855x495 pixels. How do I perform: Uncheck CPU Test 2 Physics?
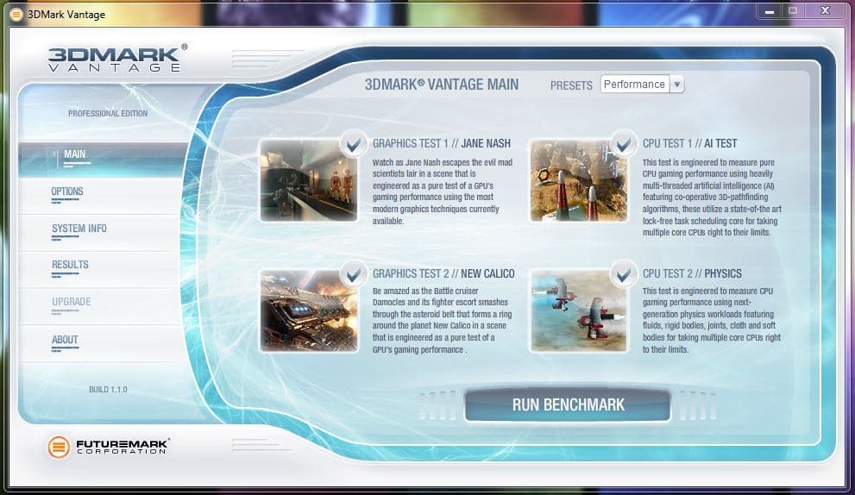[x=623, y=274]
